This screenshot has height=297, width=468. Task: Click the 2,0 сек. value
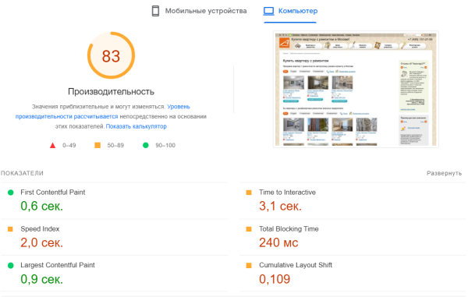coord(42,242)
